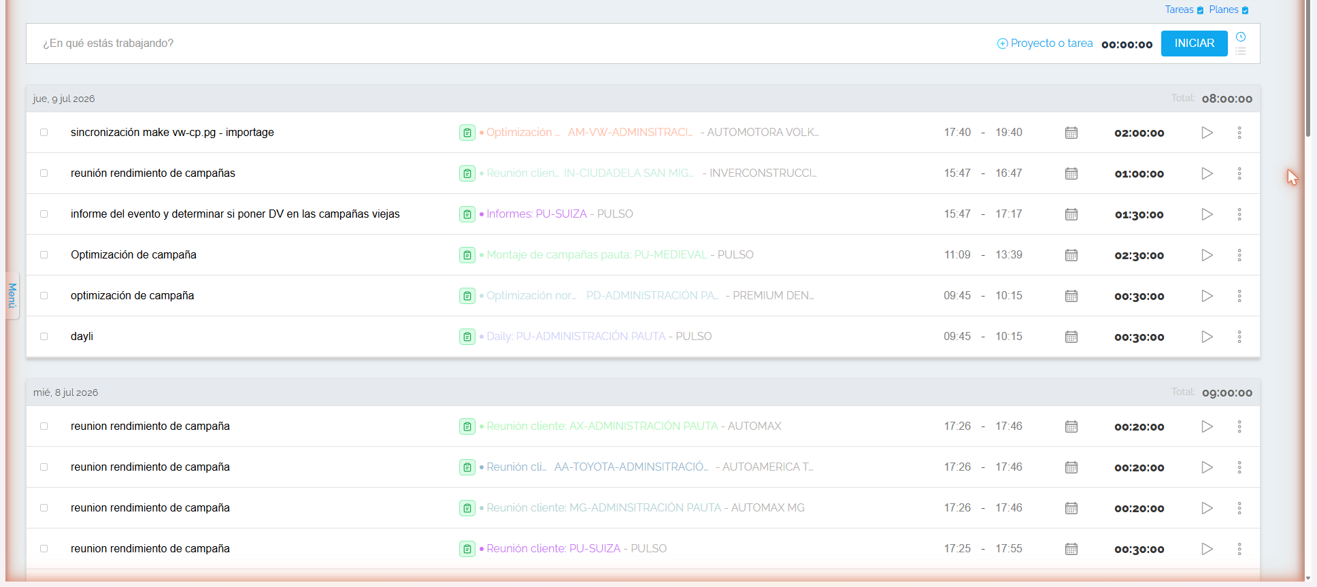Resume timer for sincronización make entry
This screenshot has height=587, width=1317.
1207,133
